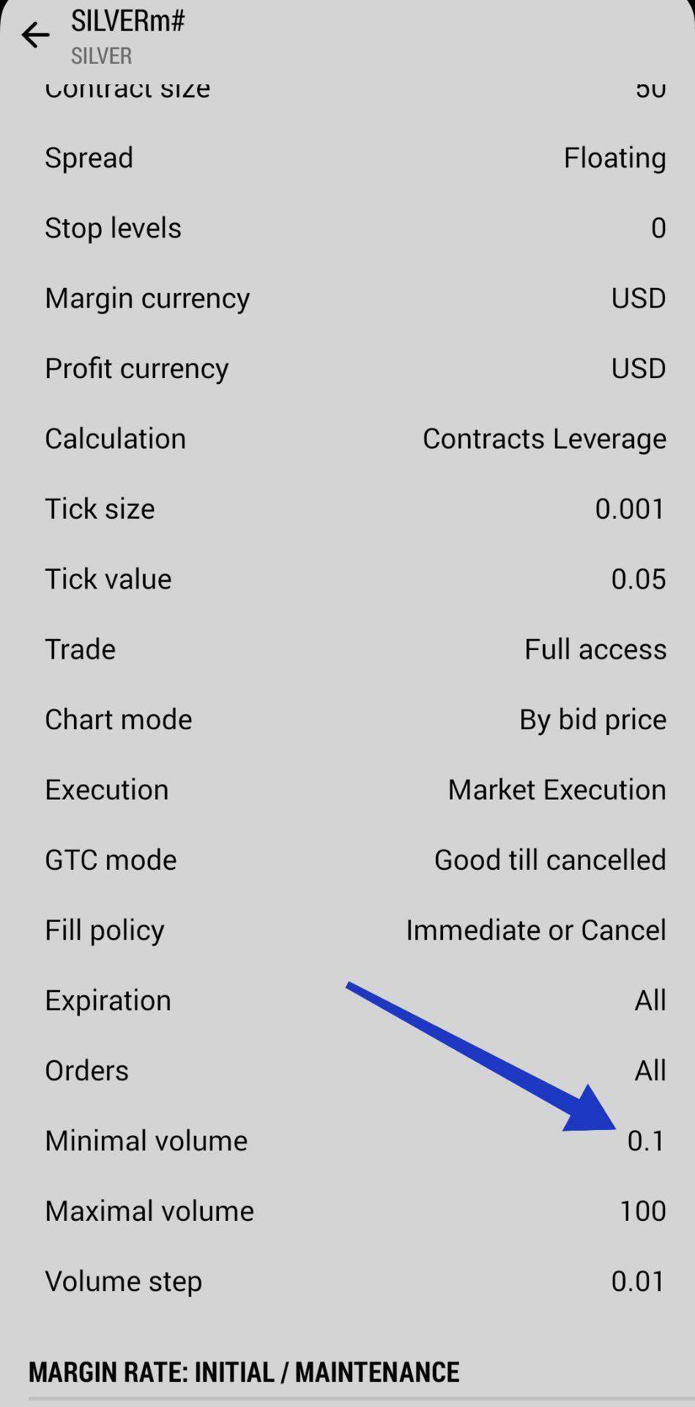Select the Calculation Contracts Leverage value
Image resolution: width=695 pixels, height=1407 pixels.
click(544, 439)
